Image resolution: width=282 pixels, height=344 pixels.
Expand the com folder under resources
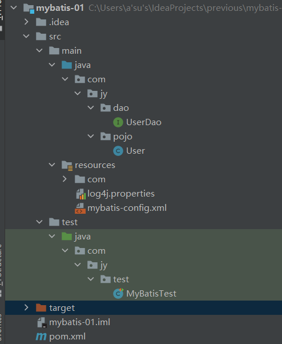click(x=65, y=179)
